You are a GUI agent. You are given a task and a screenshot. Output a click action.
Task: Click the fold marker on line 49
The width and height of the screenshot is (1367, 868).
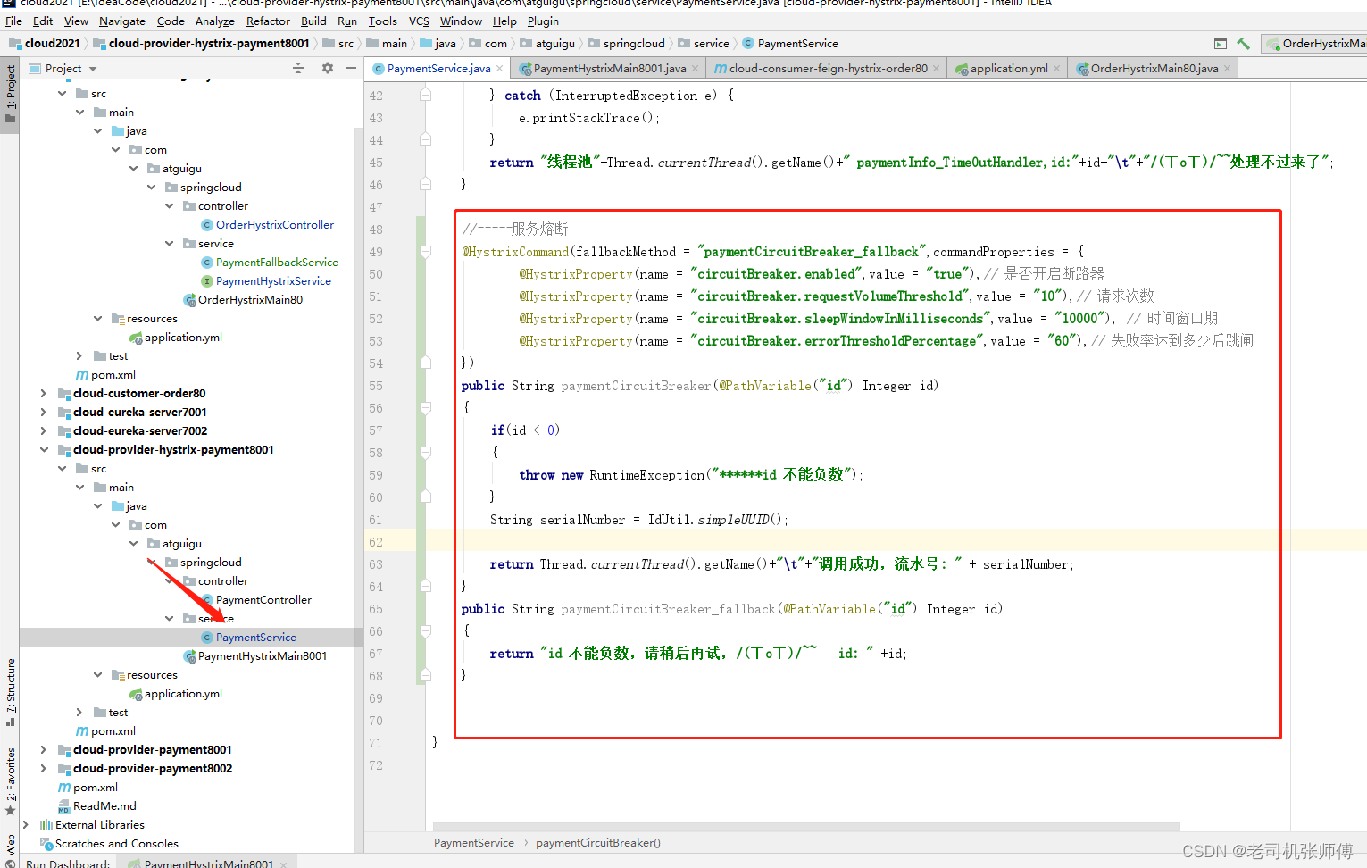click(x=425, y=252)
